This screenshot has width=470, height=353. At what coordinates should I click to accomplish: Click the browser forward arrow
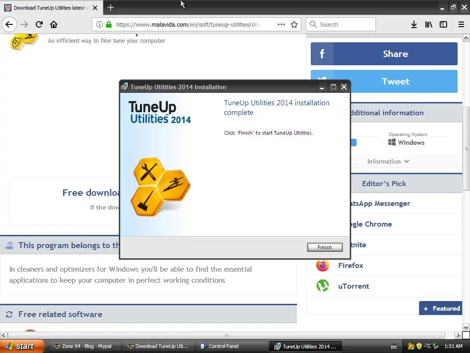24,24
